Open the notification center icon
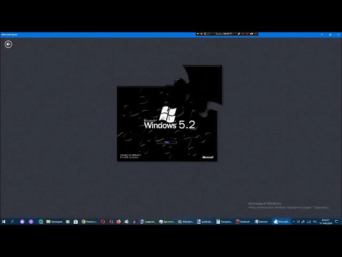The image size is (342, 257). click(x=337, y=222)
